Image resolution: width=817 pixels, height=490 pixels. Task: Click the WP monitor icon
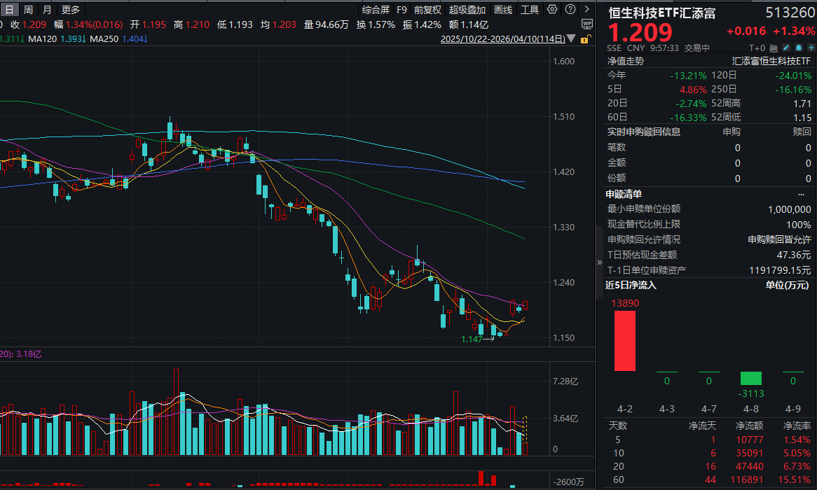586,24
